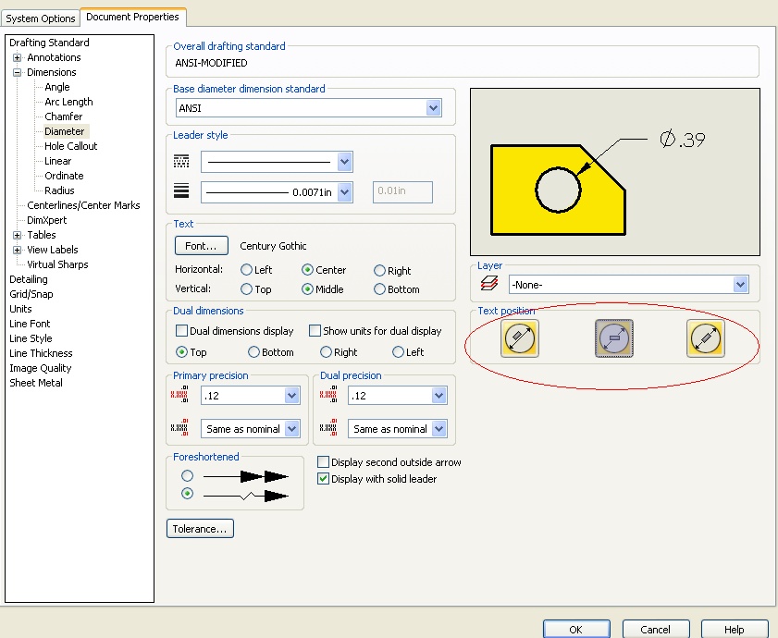Click Cancel to discard changes
The height and width of the screenshot is (638, 778).
tap(656, 629)
